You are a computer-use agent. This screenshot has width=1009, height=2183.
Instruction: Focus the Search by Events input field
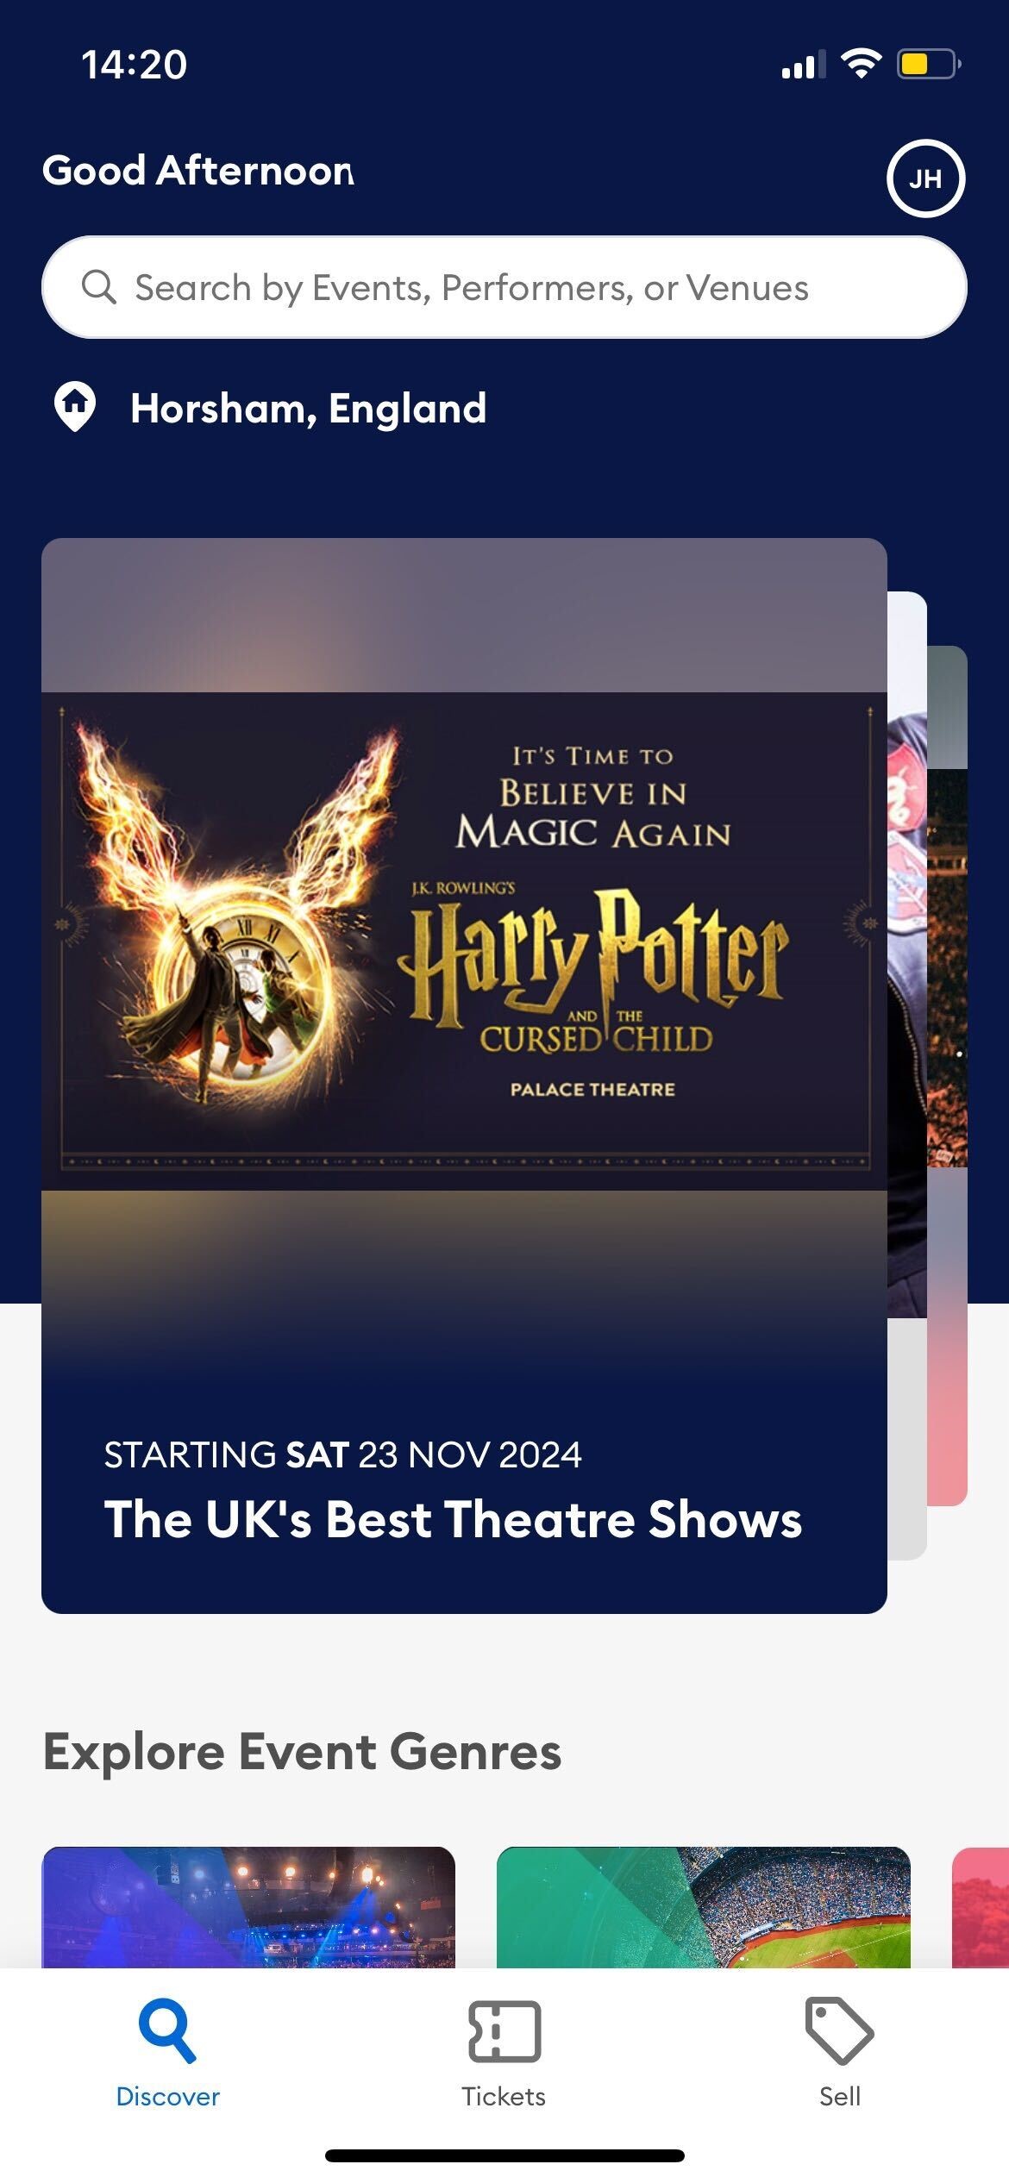point(504,287)
